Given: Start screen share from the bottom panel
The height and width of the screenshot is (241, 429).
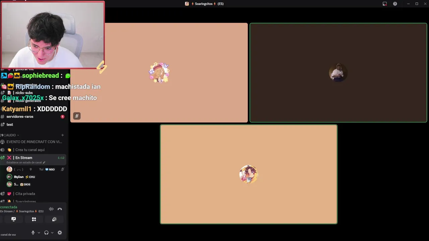Looking at the screenshot, I should [13, 219].
